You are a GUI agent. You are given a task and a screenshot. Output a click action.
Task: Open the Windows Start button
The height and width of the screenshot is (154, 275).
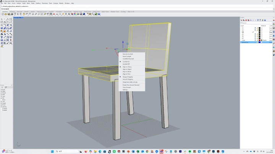52,151
